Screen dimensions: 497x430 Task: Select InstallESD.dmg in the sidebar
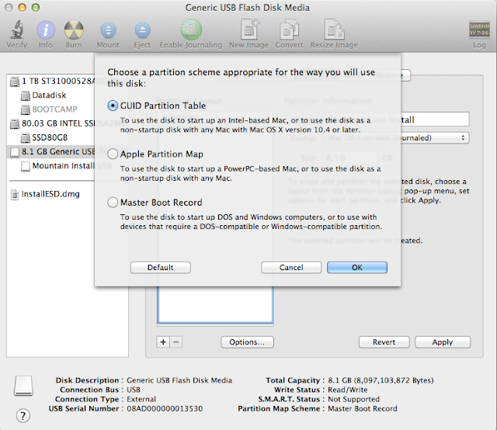[50, 194]
